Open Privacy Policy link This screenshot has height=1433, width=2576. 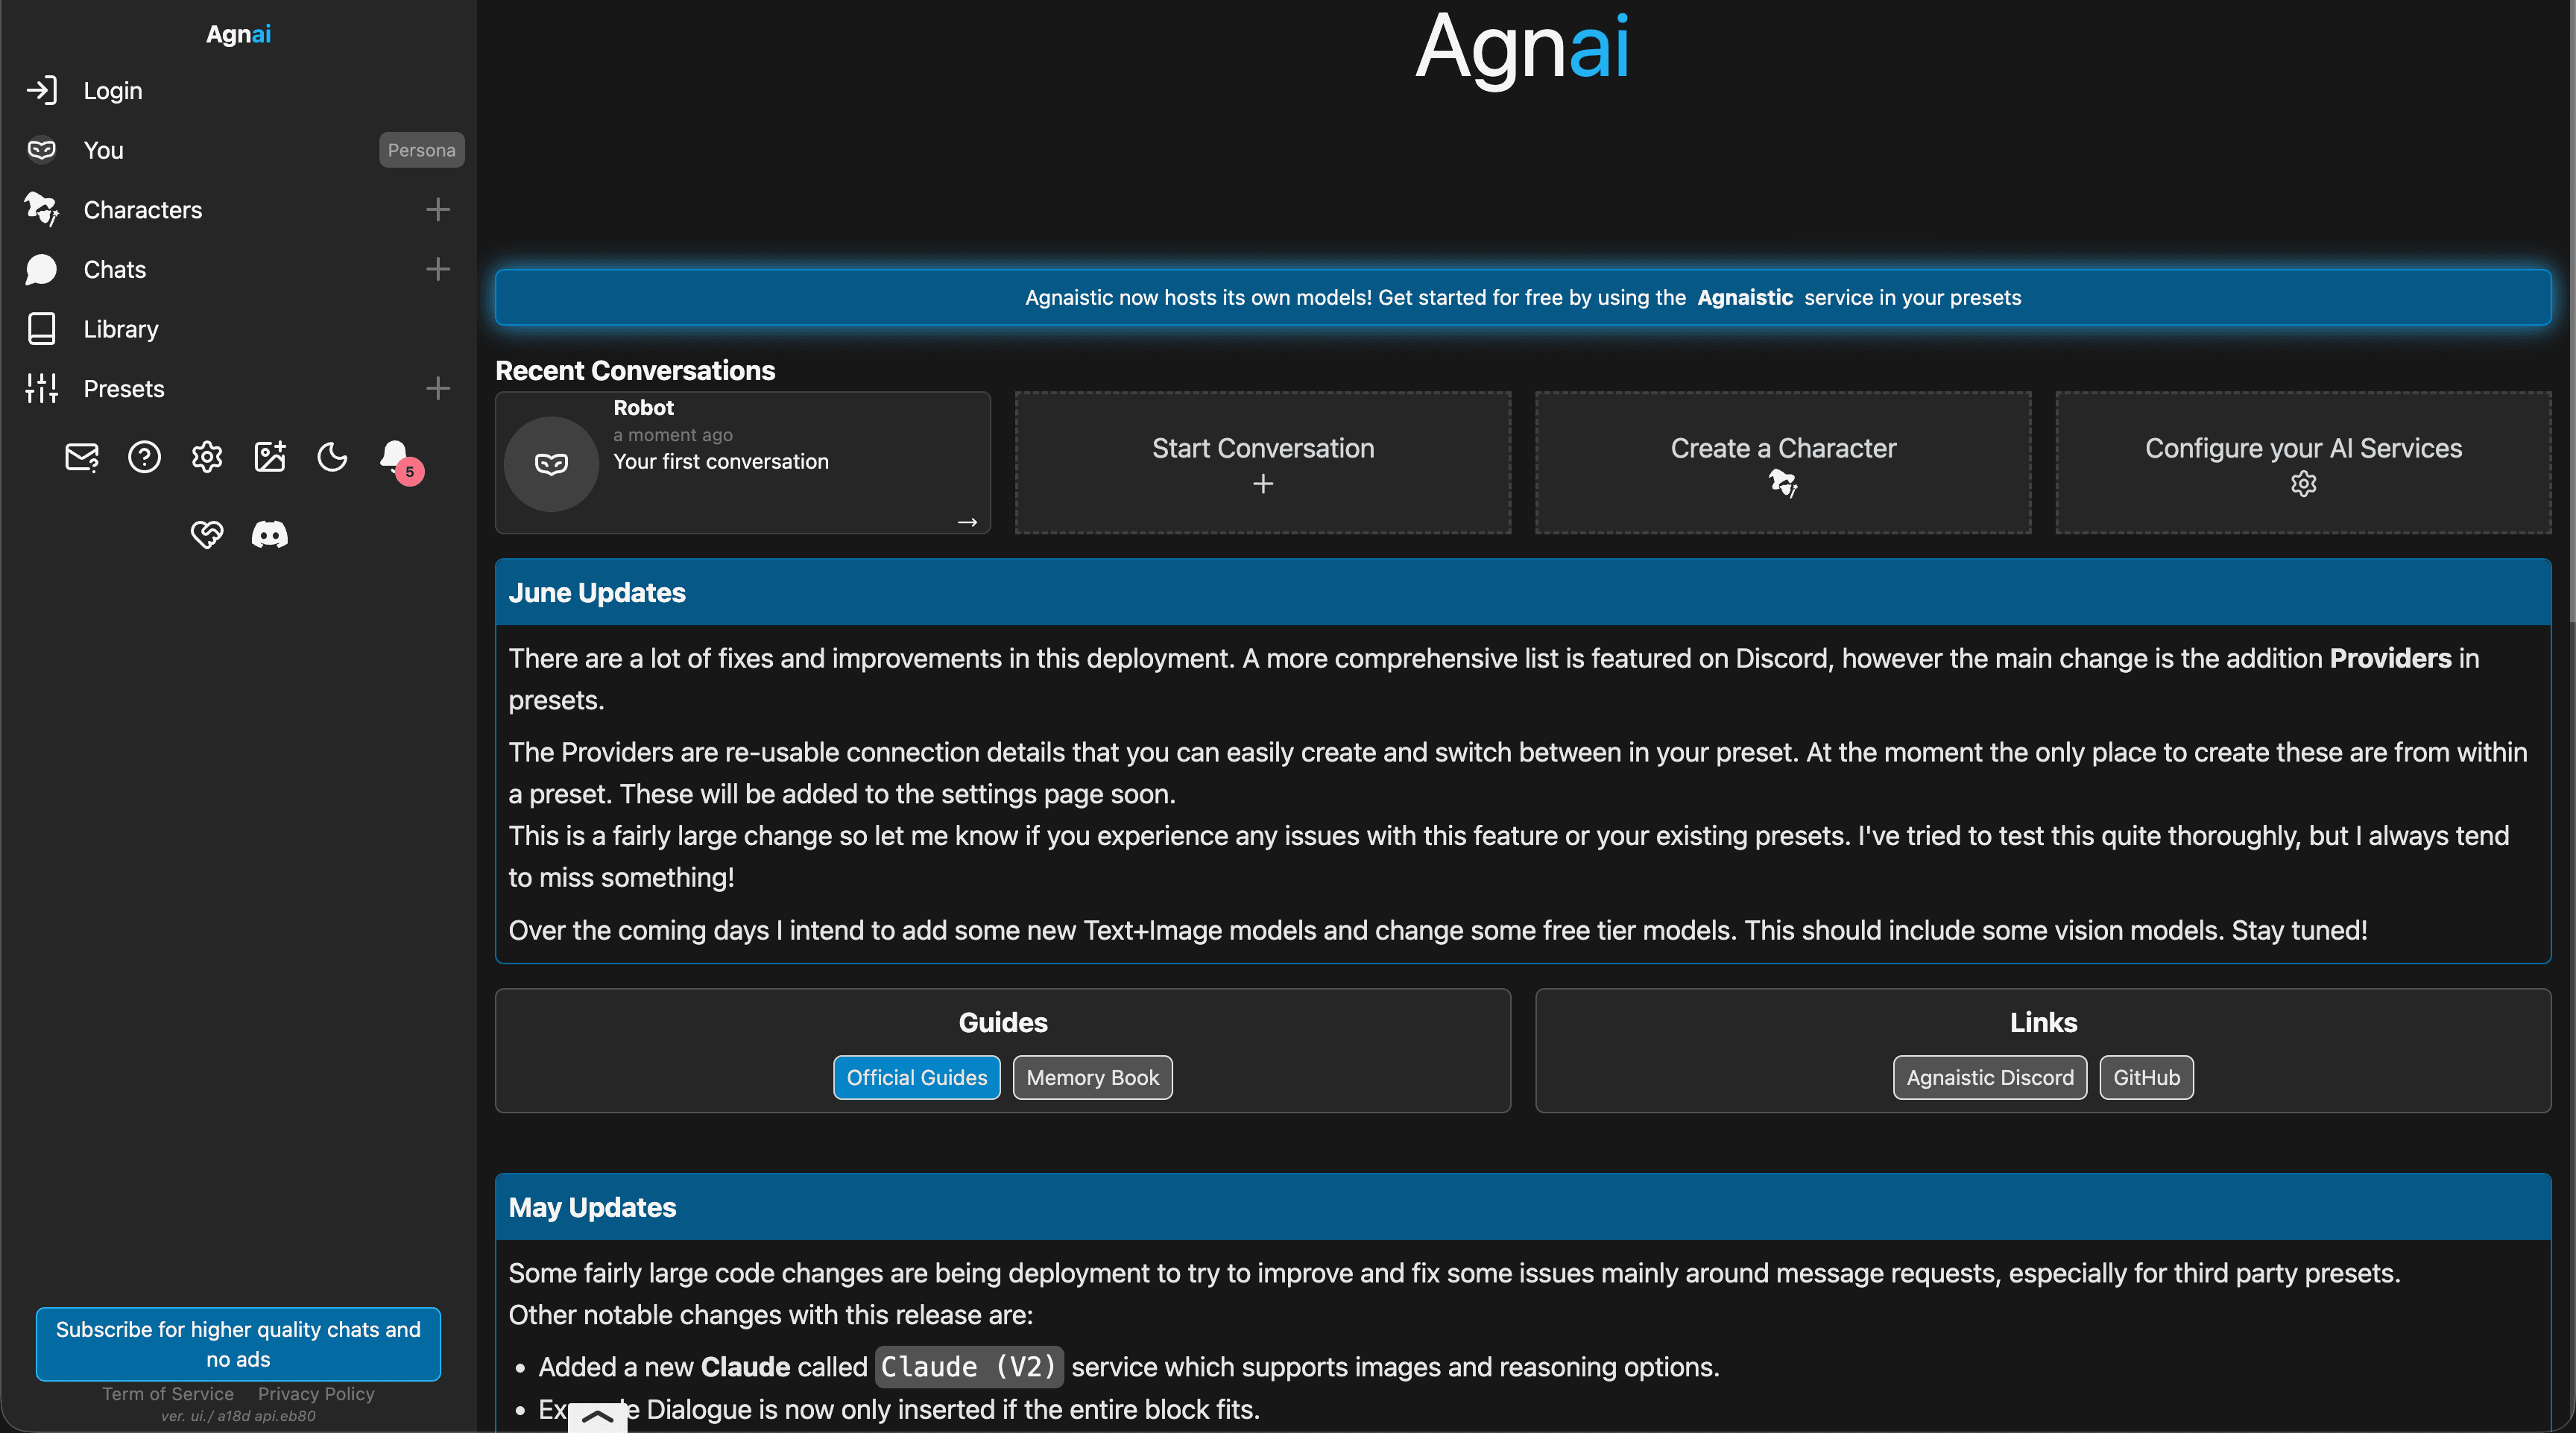click(316, 1393)
